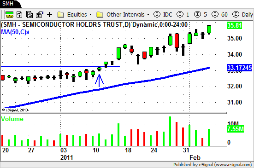Switch to the 1-minute interval
This screenshot has height=168, width=254.
click(188, 15)
